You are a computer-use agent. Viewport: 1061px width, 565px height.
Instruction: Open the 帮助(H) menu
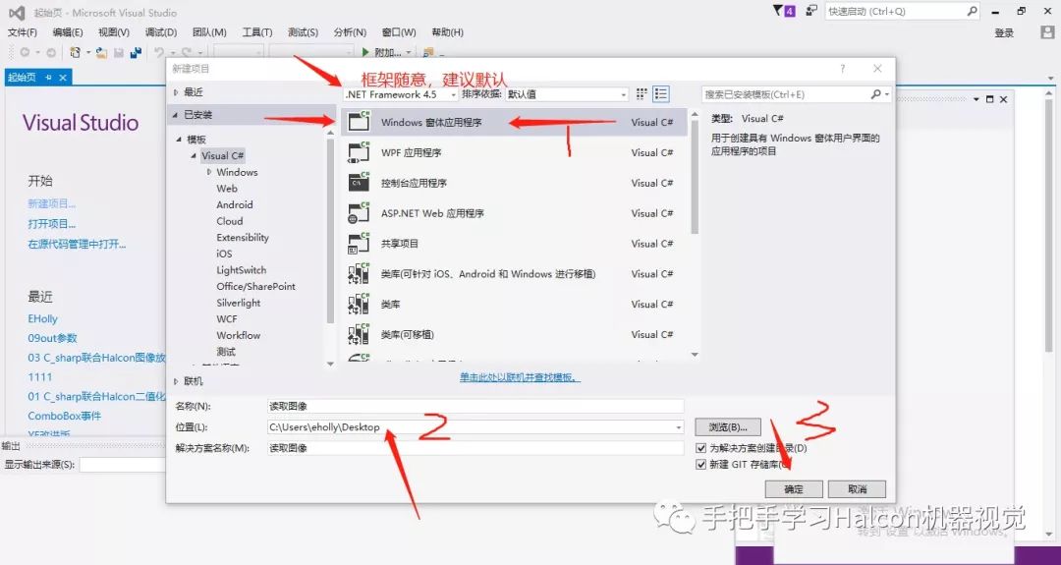(447, 32)
